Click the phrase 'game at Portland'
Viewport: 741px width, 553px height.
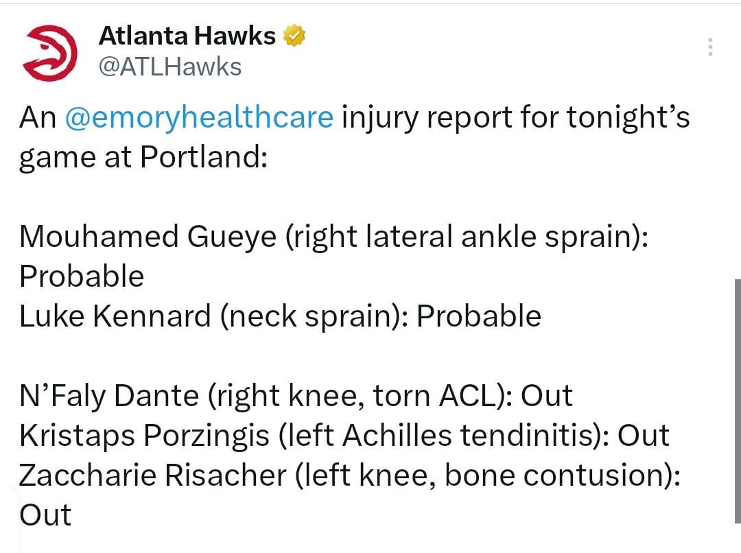(x=144, y=156)
